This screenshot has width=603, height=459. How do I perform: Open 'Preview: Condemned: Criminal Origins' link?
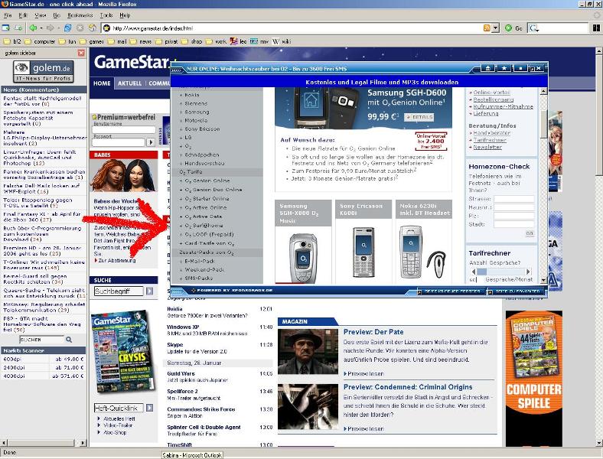408,387
